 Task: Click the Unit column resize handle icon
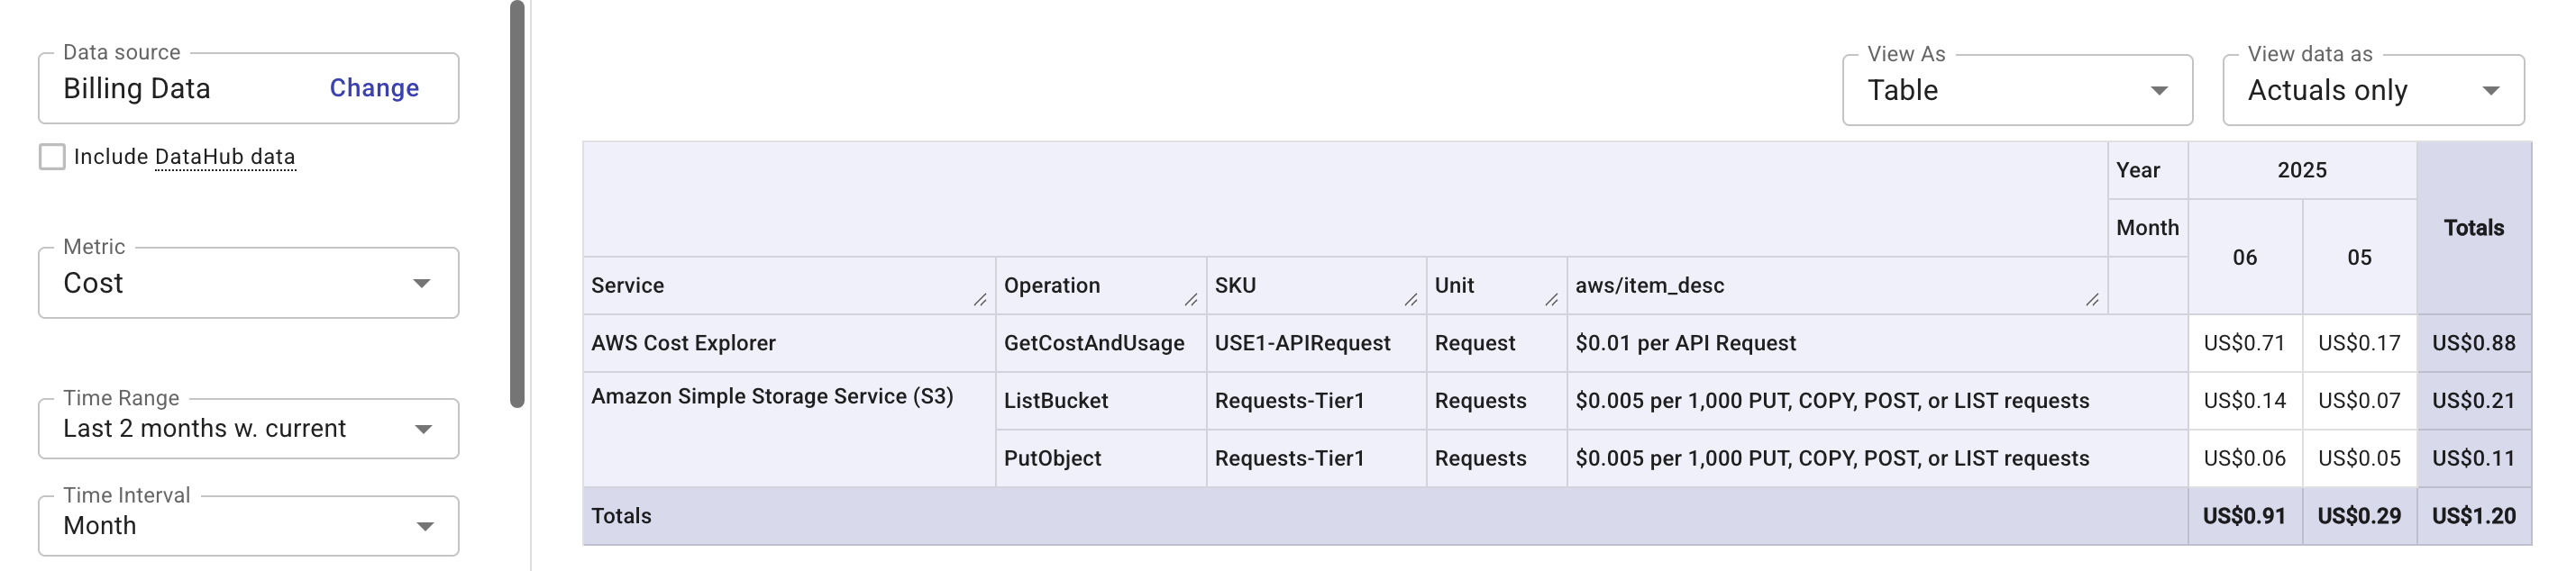click(x=1551, y=299)
